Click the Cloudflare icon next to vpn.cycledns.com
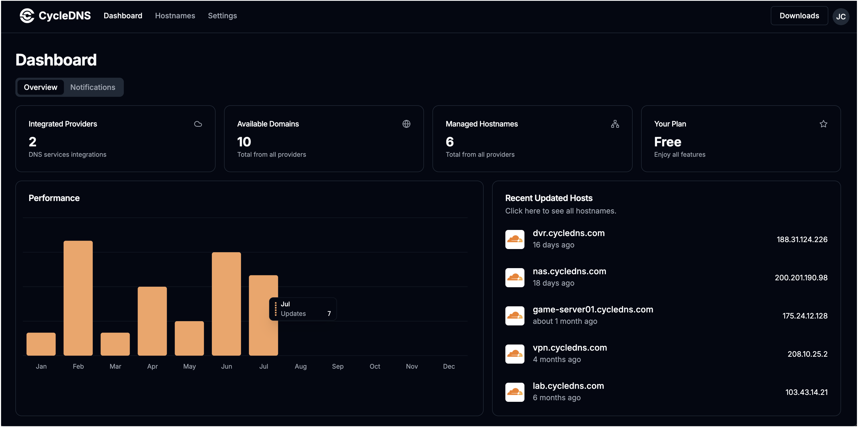This screenshot has width=858, height=427. tap(515, 354)
